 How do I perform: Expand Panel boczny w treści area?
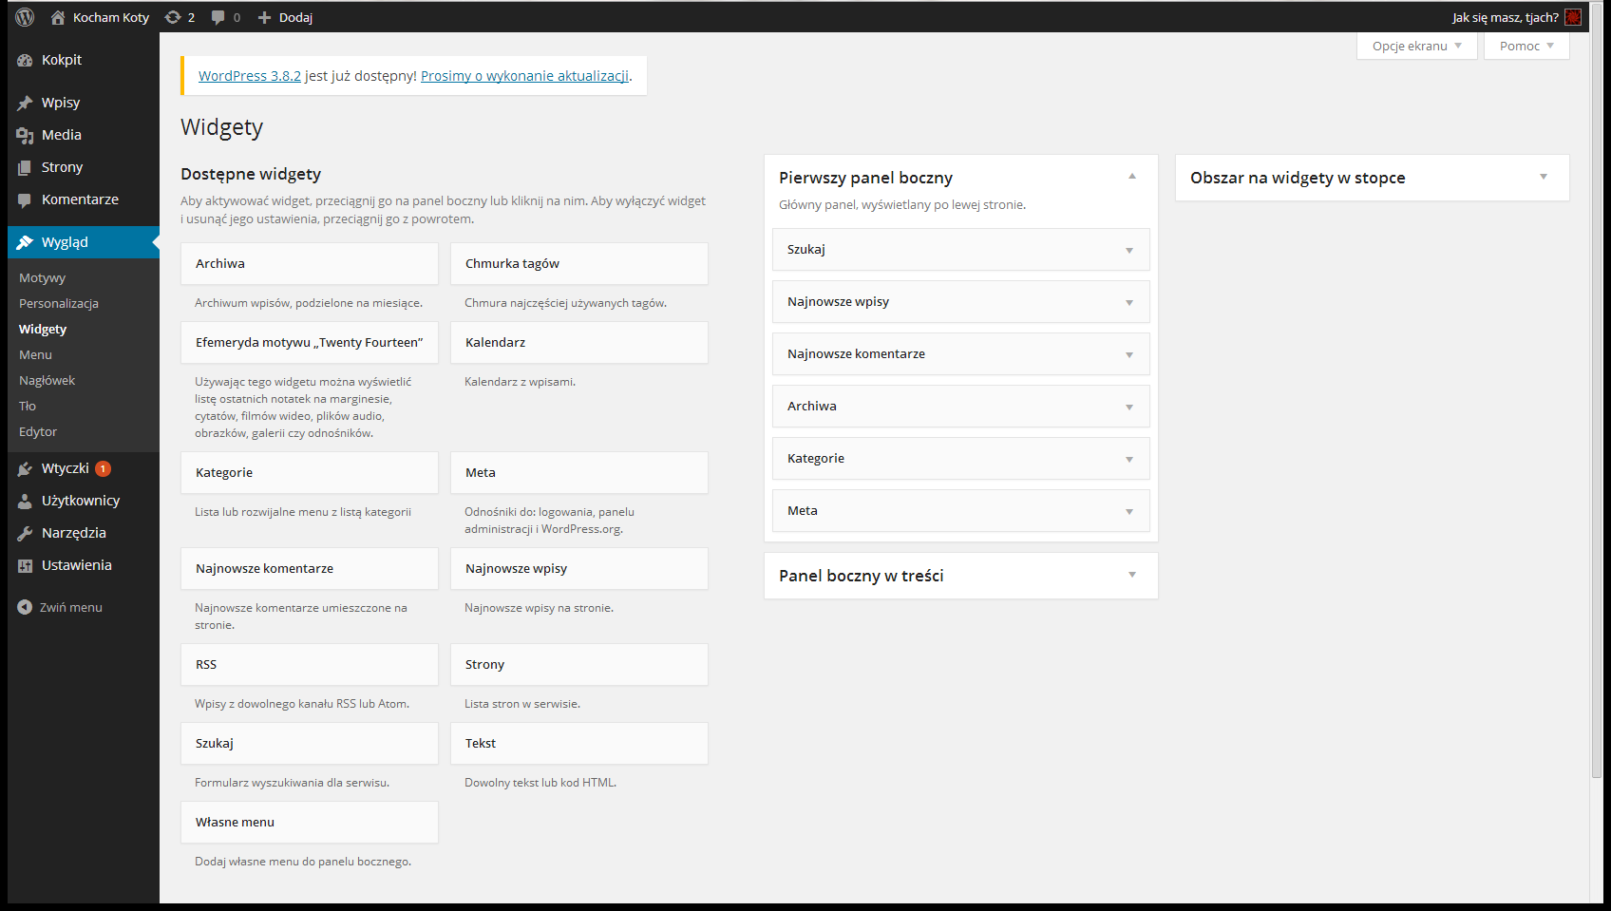(1132, 575)
